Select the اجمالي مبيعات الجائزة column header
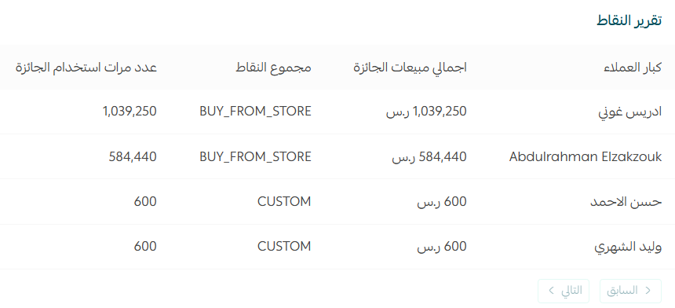The image size is (675, 308). pos(410,68)
